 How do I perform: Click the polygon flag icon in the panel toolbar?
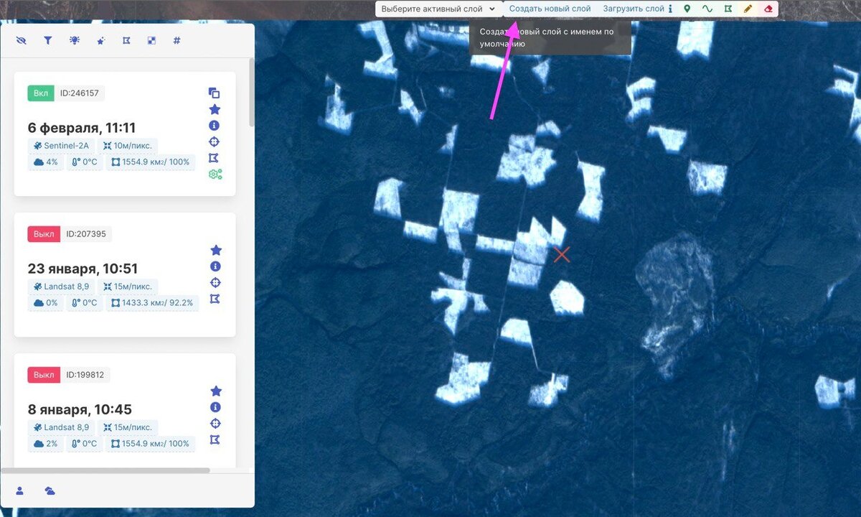126,41
